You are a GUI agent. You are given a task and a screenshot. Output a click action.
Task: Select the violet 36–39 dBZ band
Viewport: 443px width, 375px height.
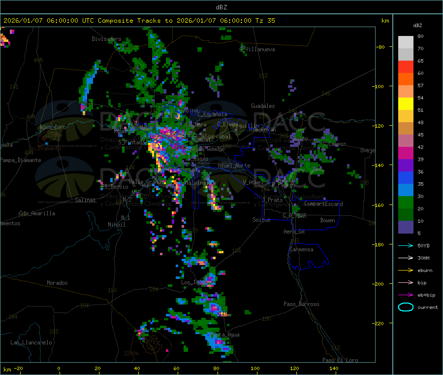pos(406,166)
